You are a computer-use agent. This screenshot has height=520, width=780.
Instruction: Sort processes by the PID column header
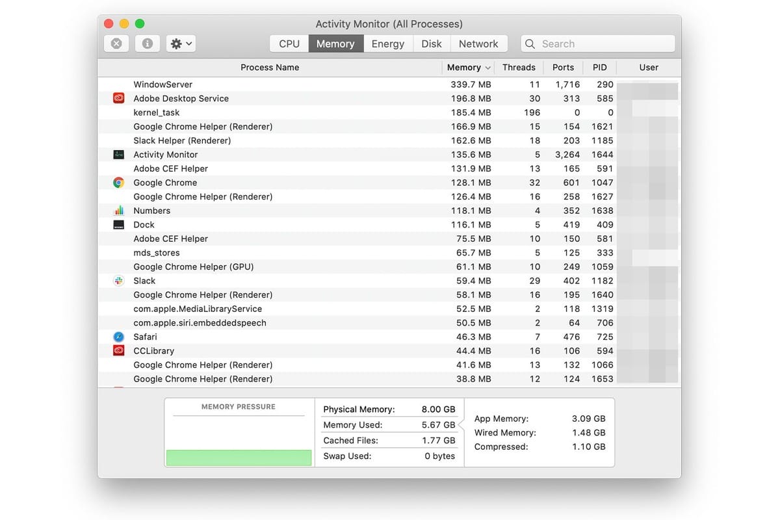[599, 67]
